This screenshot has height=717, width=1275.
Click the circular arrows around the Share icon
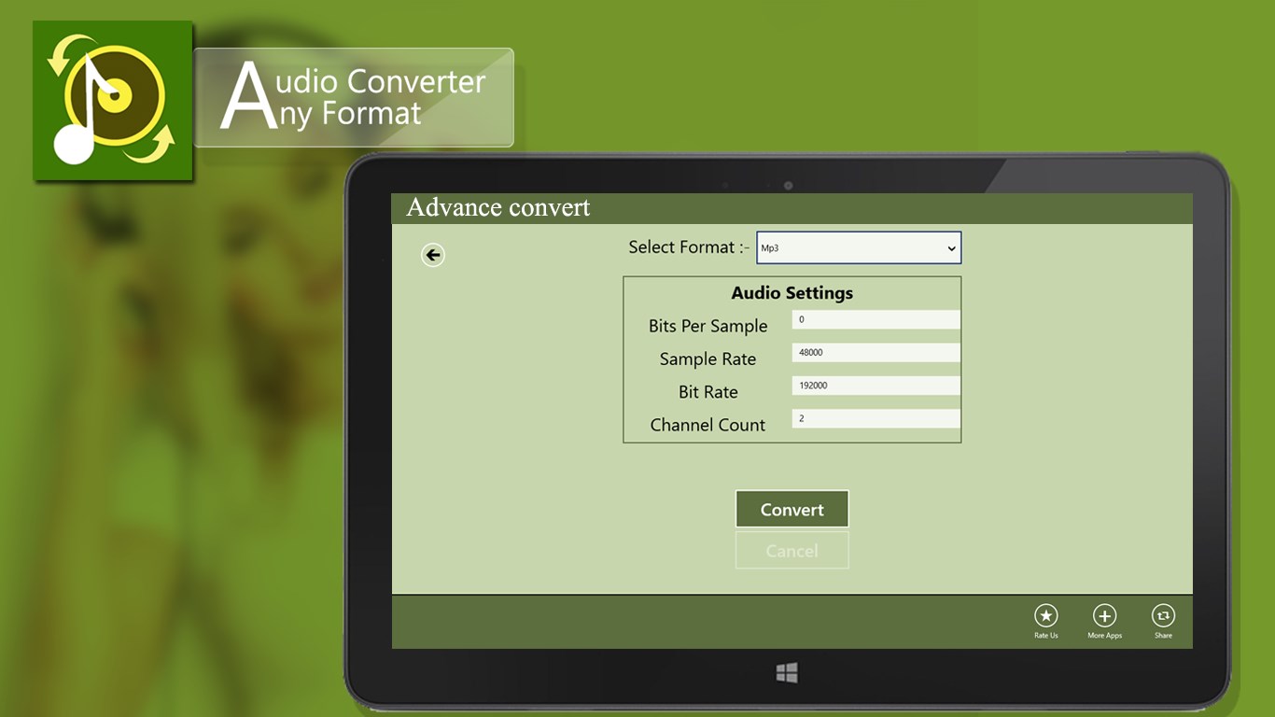(1163, 617)
